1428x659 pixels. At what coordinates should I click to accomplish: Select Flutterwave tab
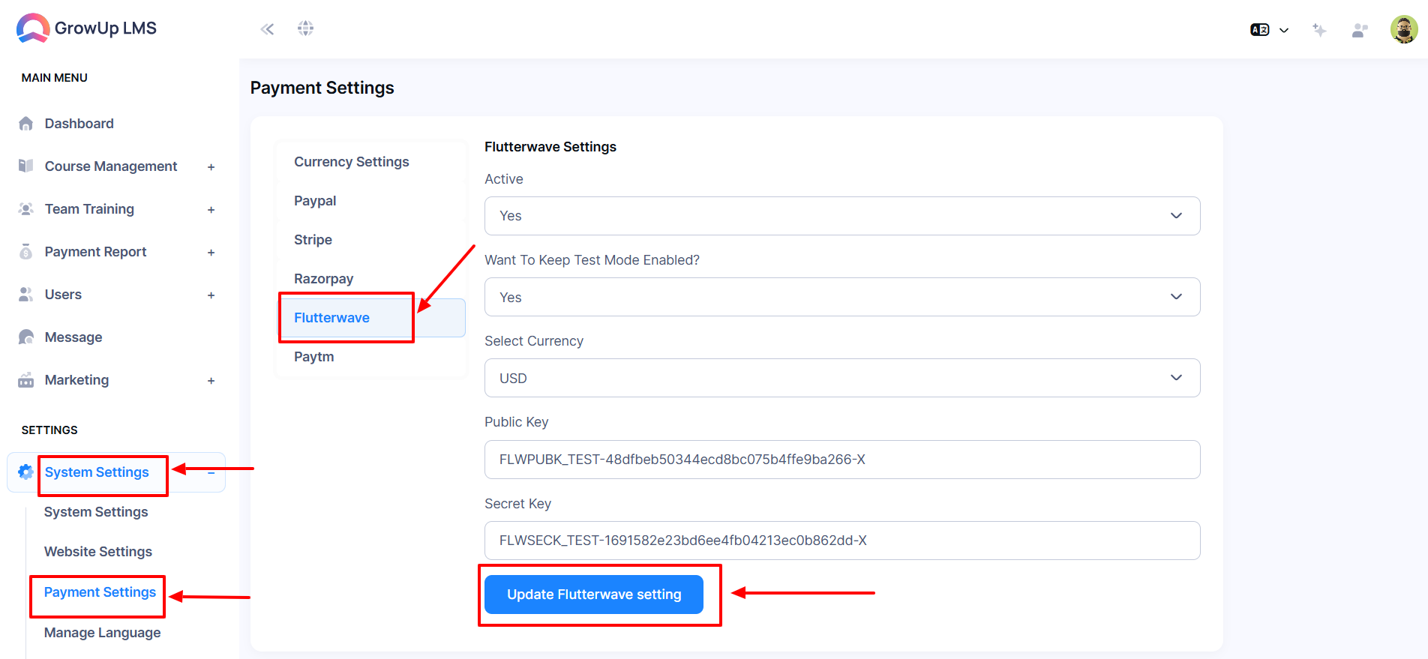point(373,318)
